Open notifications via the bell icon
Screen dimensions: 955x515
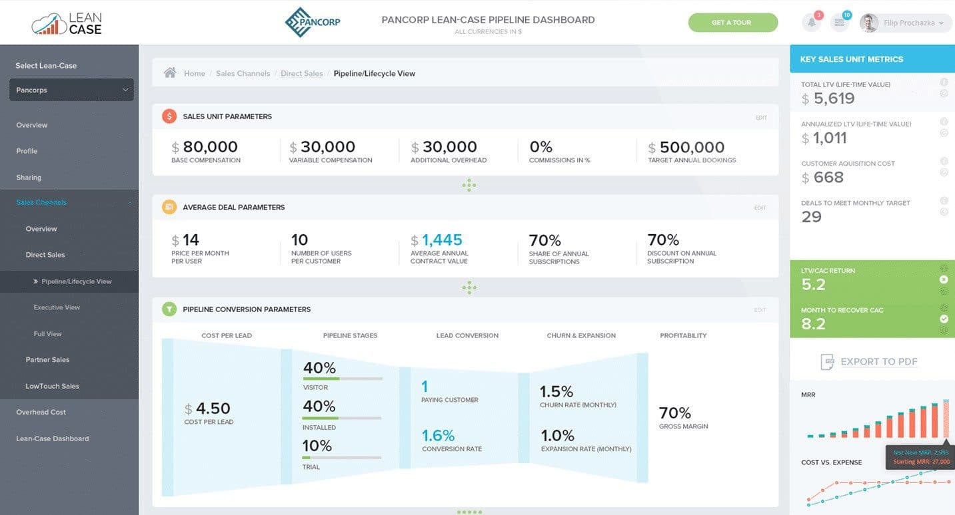(811, 22)
